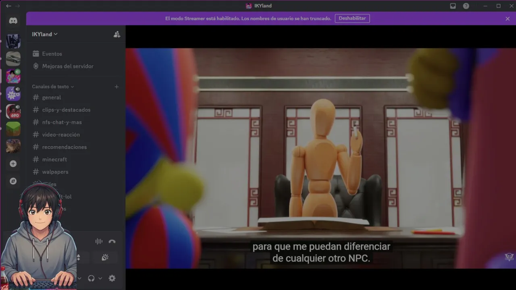Open the help question mark icon

click(466, 6)
